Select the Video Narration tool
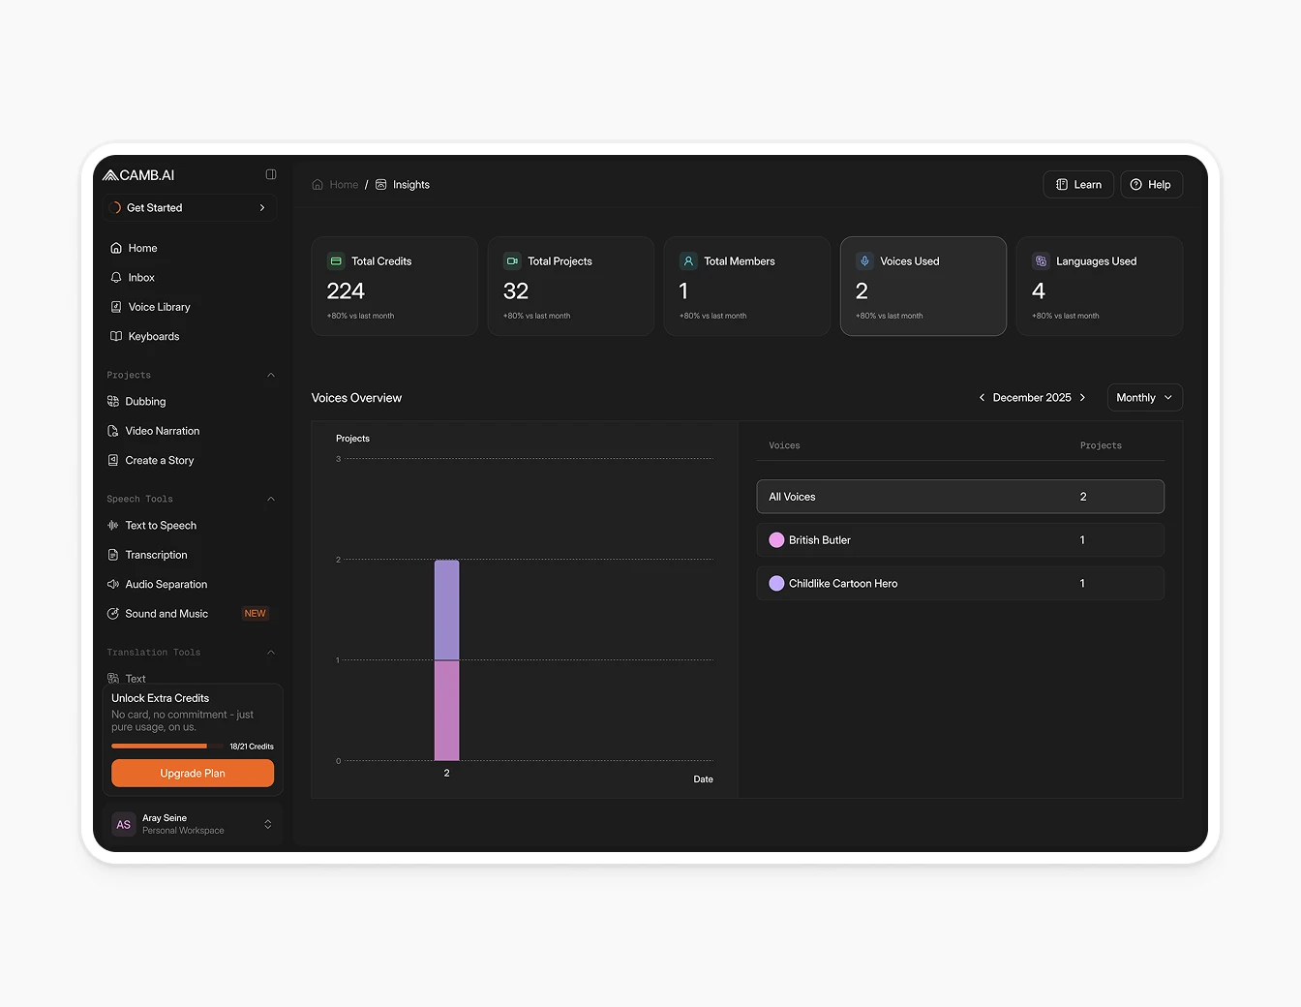The height and width of the screenshot is (1007, 1301). pos(162,430)
